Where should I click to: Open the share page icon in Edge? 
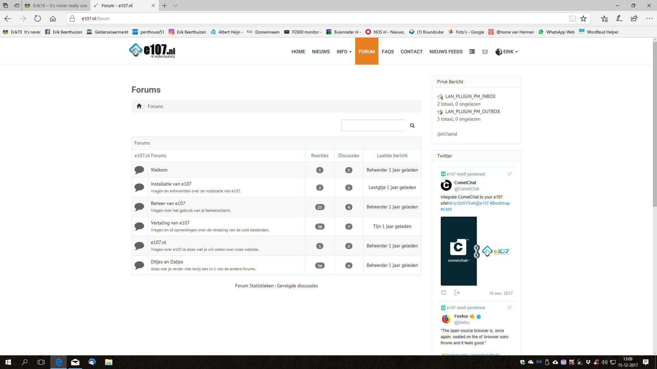634,18
